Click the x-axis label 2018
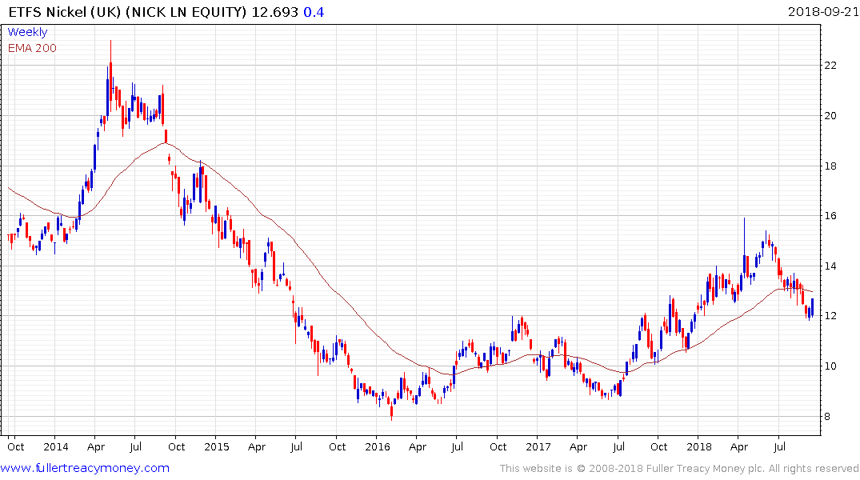860x480 pixels. pos(699,446)
